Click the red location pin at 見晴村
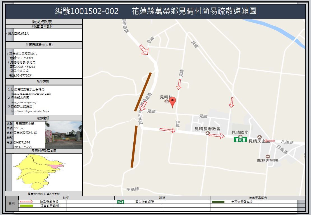 (173, 102)
